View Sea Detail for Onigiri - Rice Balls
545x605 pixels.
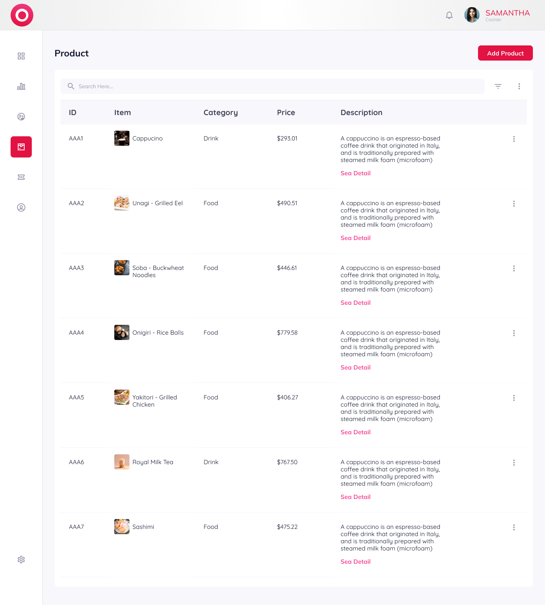(355, 368)
